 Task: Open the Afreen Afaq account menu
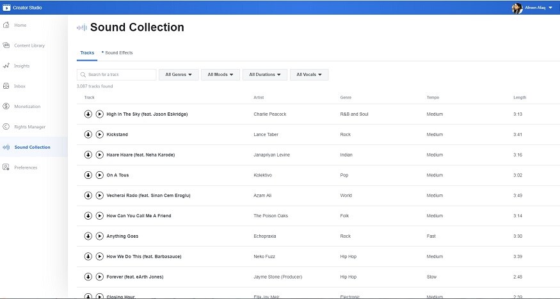coord(534,8)
